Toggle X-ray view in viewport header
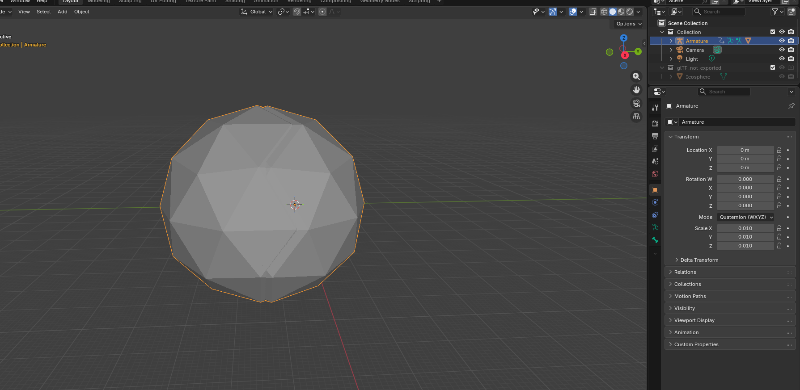This screenshot has width=800, height=390. [x=593, y=12]
